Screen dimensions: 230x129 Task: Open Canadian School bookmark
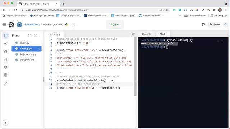coord(151,16)
